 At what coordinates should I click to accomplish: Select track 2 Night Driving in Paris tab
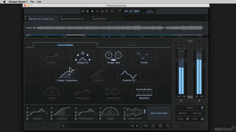76,18
